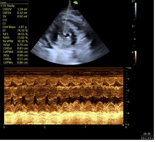Click the LVEDV 1.24 ml result

tap(15, 9)
